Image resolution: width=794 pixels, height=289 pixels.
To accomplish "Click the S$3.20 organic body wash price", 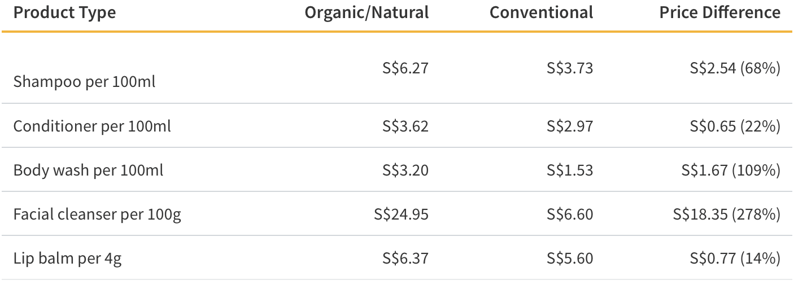I will click(405, 170).
